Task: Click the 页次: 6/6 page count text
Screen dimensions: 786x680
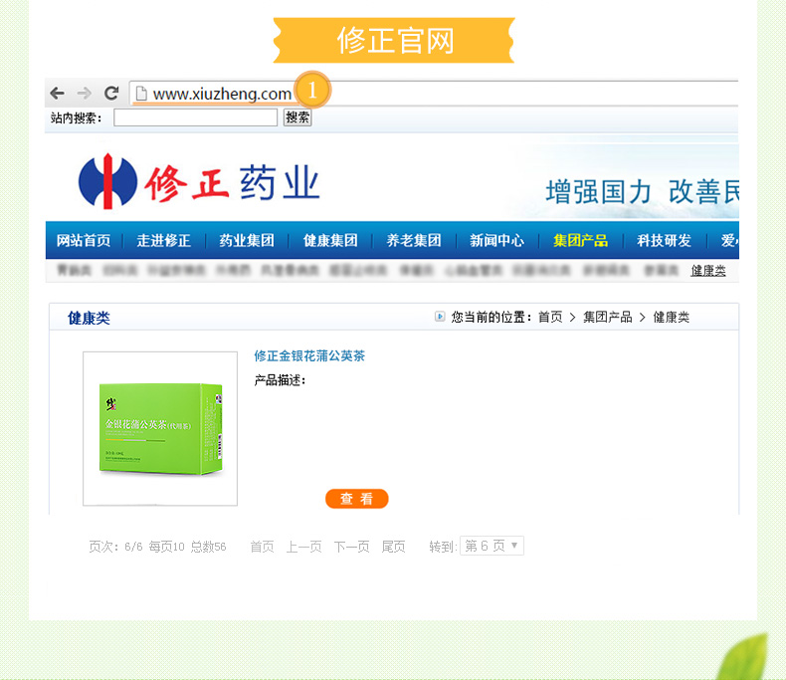Action: click(x=115, y=547)
